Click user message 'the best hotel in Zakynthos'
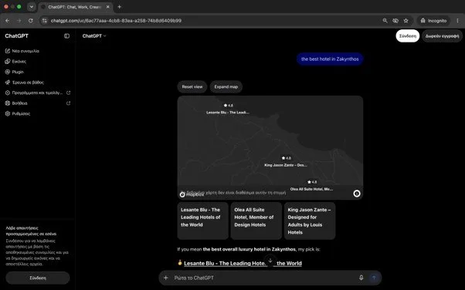This screenshot has height=290, width=465. coord(330,59)
